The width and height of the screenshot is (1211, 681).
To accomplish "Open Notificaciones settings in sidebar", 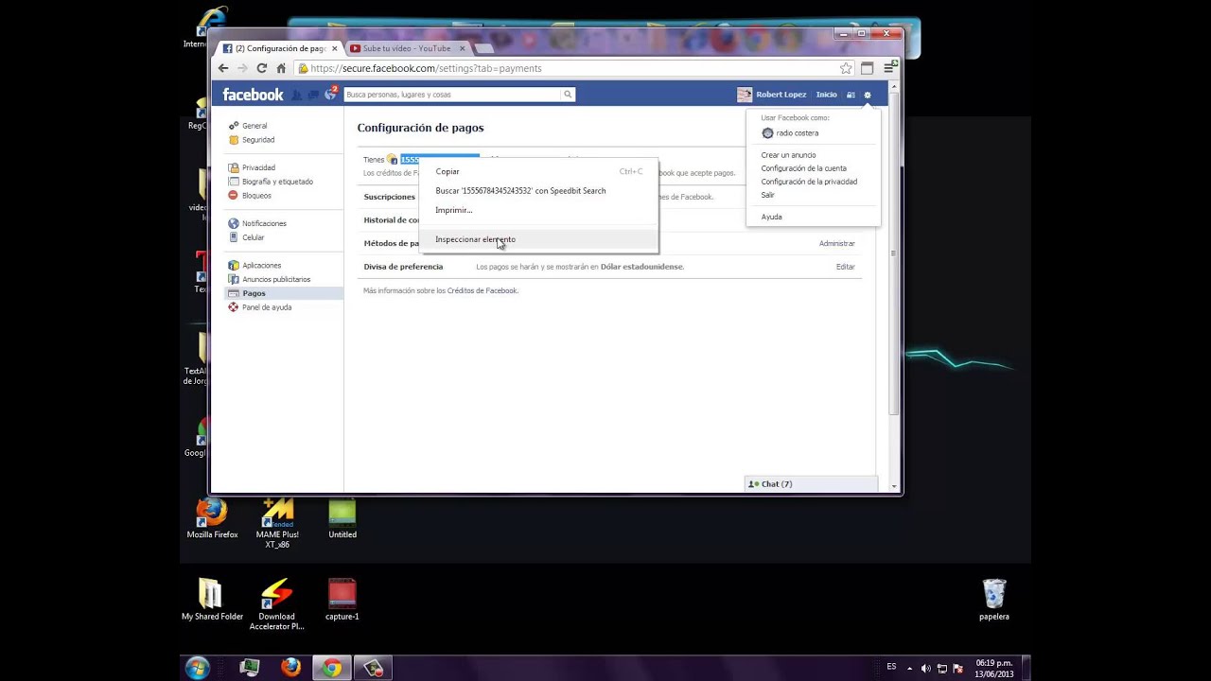I will [x=264, y=223].
